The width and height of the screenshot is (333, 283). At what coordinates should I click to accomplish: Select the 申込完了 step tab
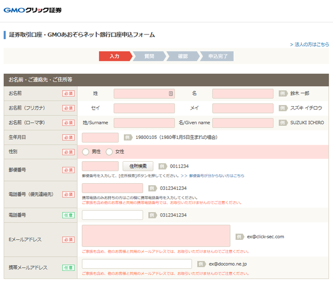click(217, 56)
